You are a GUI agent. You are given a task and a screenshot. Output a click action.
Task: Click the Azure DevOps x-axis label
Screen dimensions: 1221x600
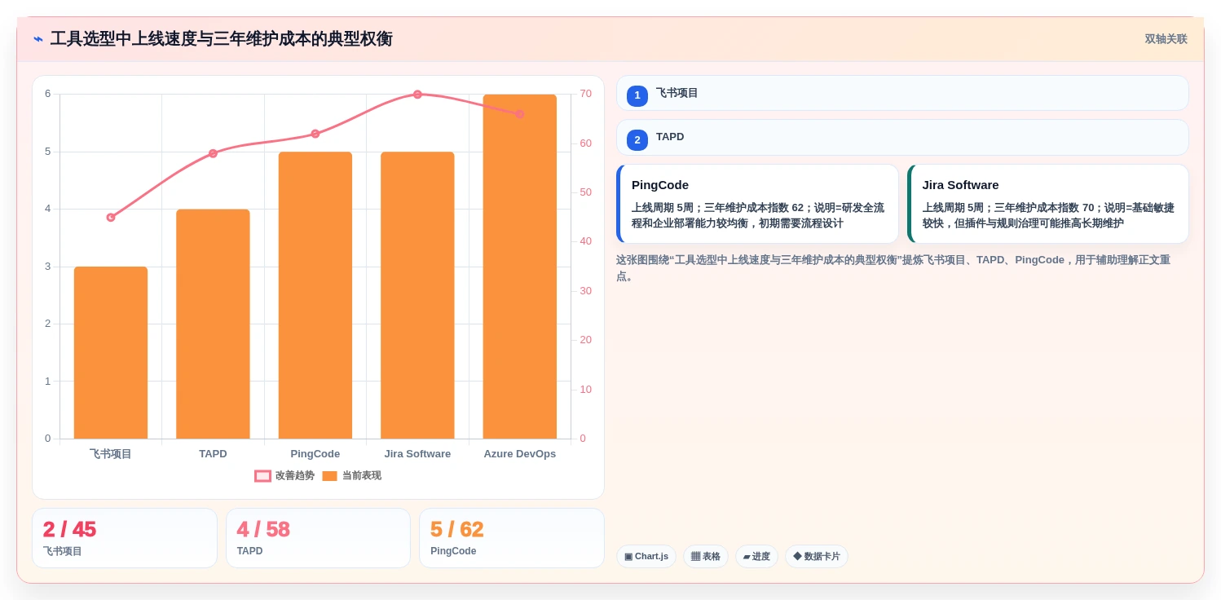click(520, 454)
